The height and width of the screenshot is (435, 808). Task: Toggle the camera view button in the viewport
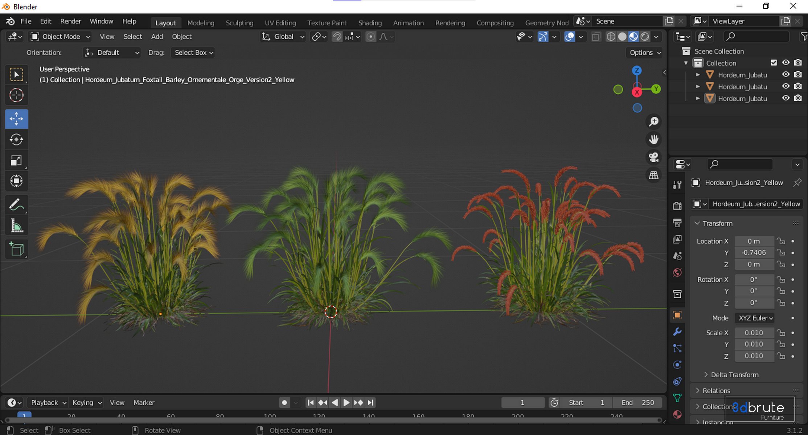tap(653, 157)
